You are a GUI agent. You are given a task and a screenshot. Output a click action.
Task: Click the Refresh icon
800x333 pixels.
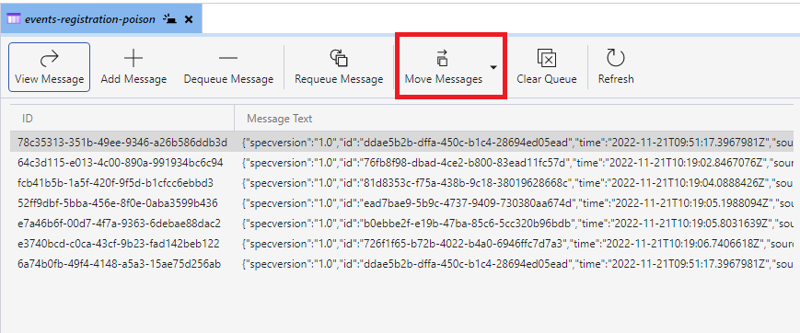tap(616, 58)
